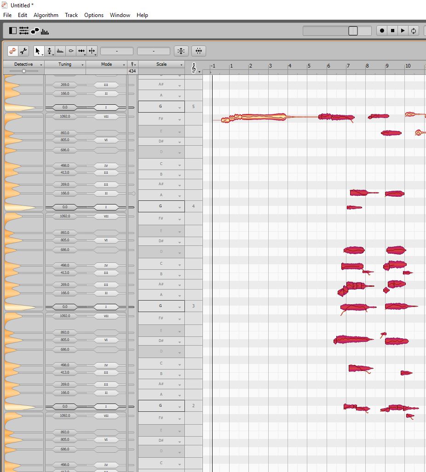The width and height of the screenshot is (426, 472).
Task: Select the G scale note labeled octave 5
Action: point(161,107)
